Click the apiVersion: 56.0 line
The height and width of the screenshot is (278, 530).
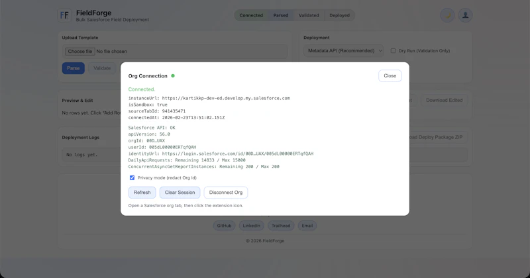(149, 134)
